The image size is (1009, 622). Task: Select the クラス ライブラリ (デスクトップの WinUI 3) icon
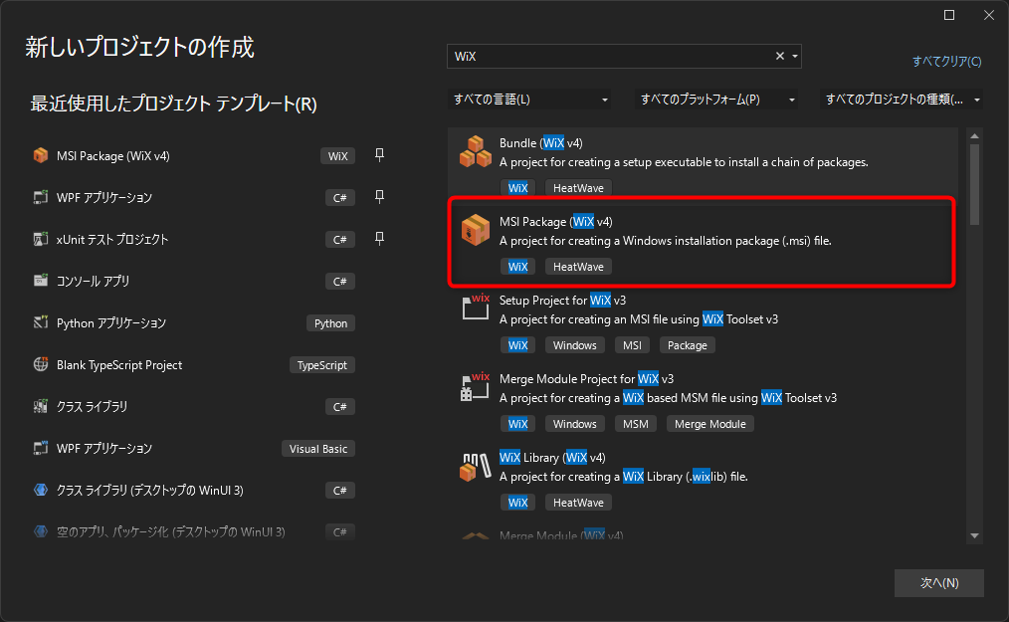tap(41, 490)
